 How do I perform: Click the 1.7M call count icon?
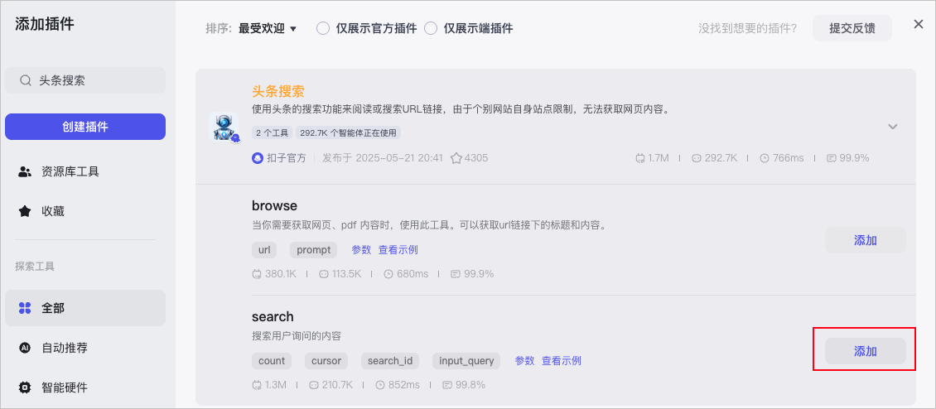[641, 158]
